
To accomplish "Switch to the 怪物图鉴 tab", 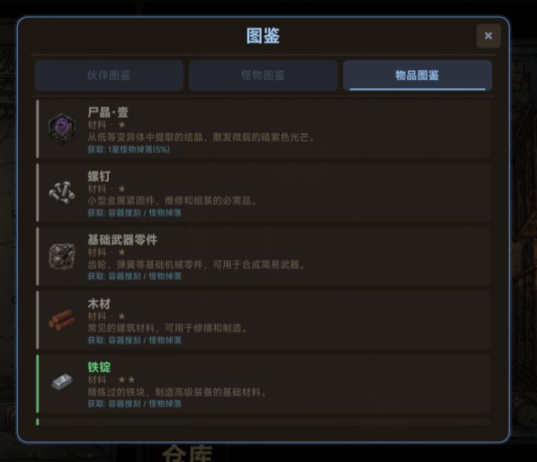I will 263,75.
